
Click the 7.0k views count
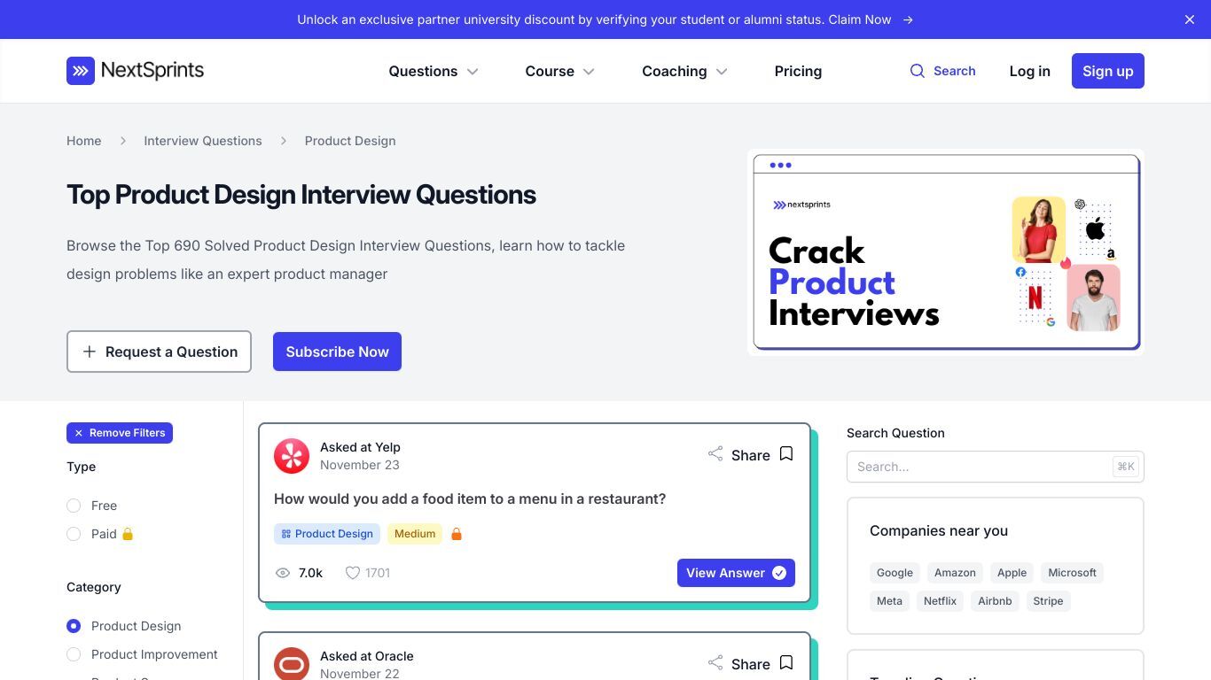[310, 573]
